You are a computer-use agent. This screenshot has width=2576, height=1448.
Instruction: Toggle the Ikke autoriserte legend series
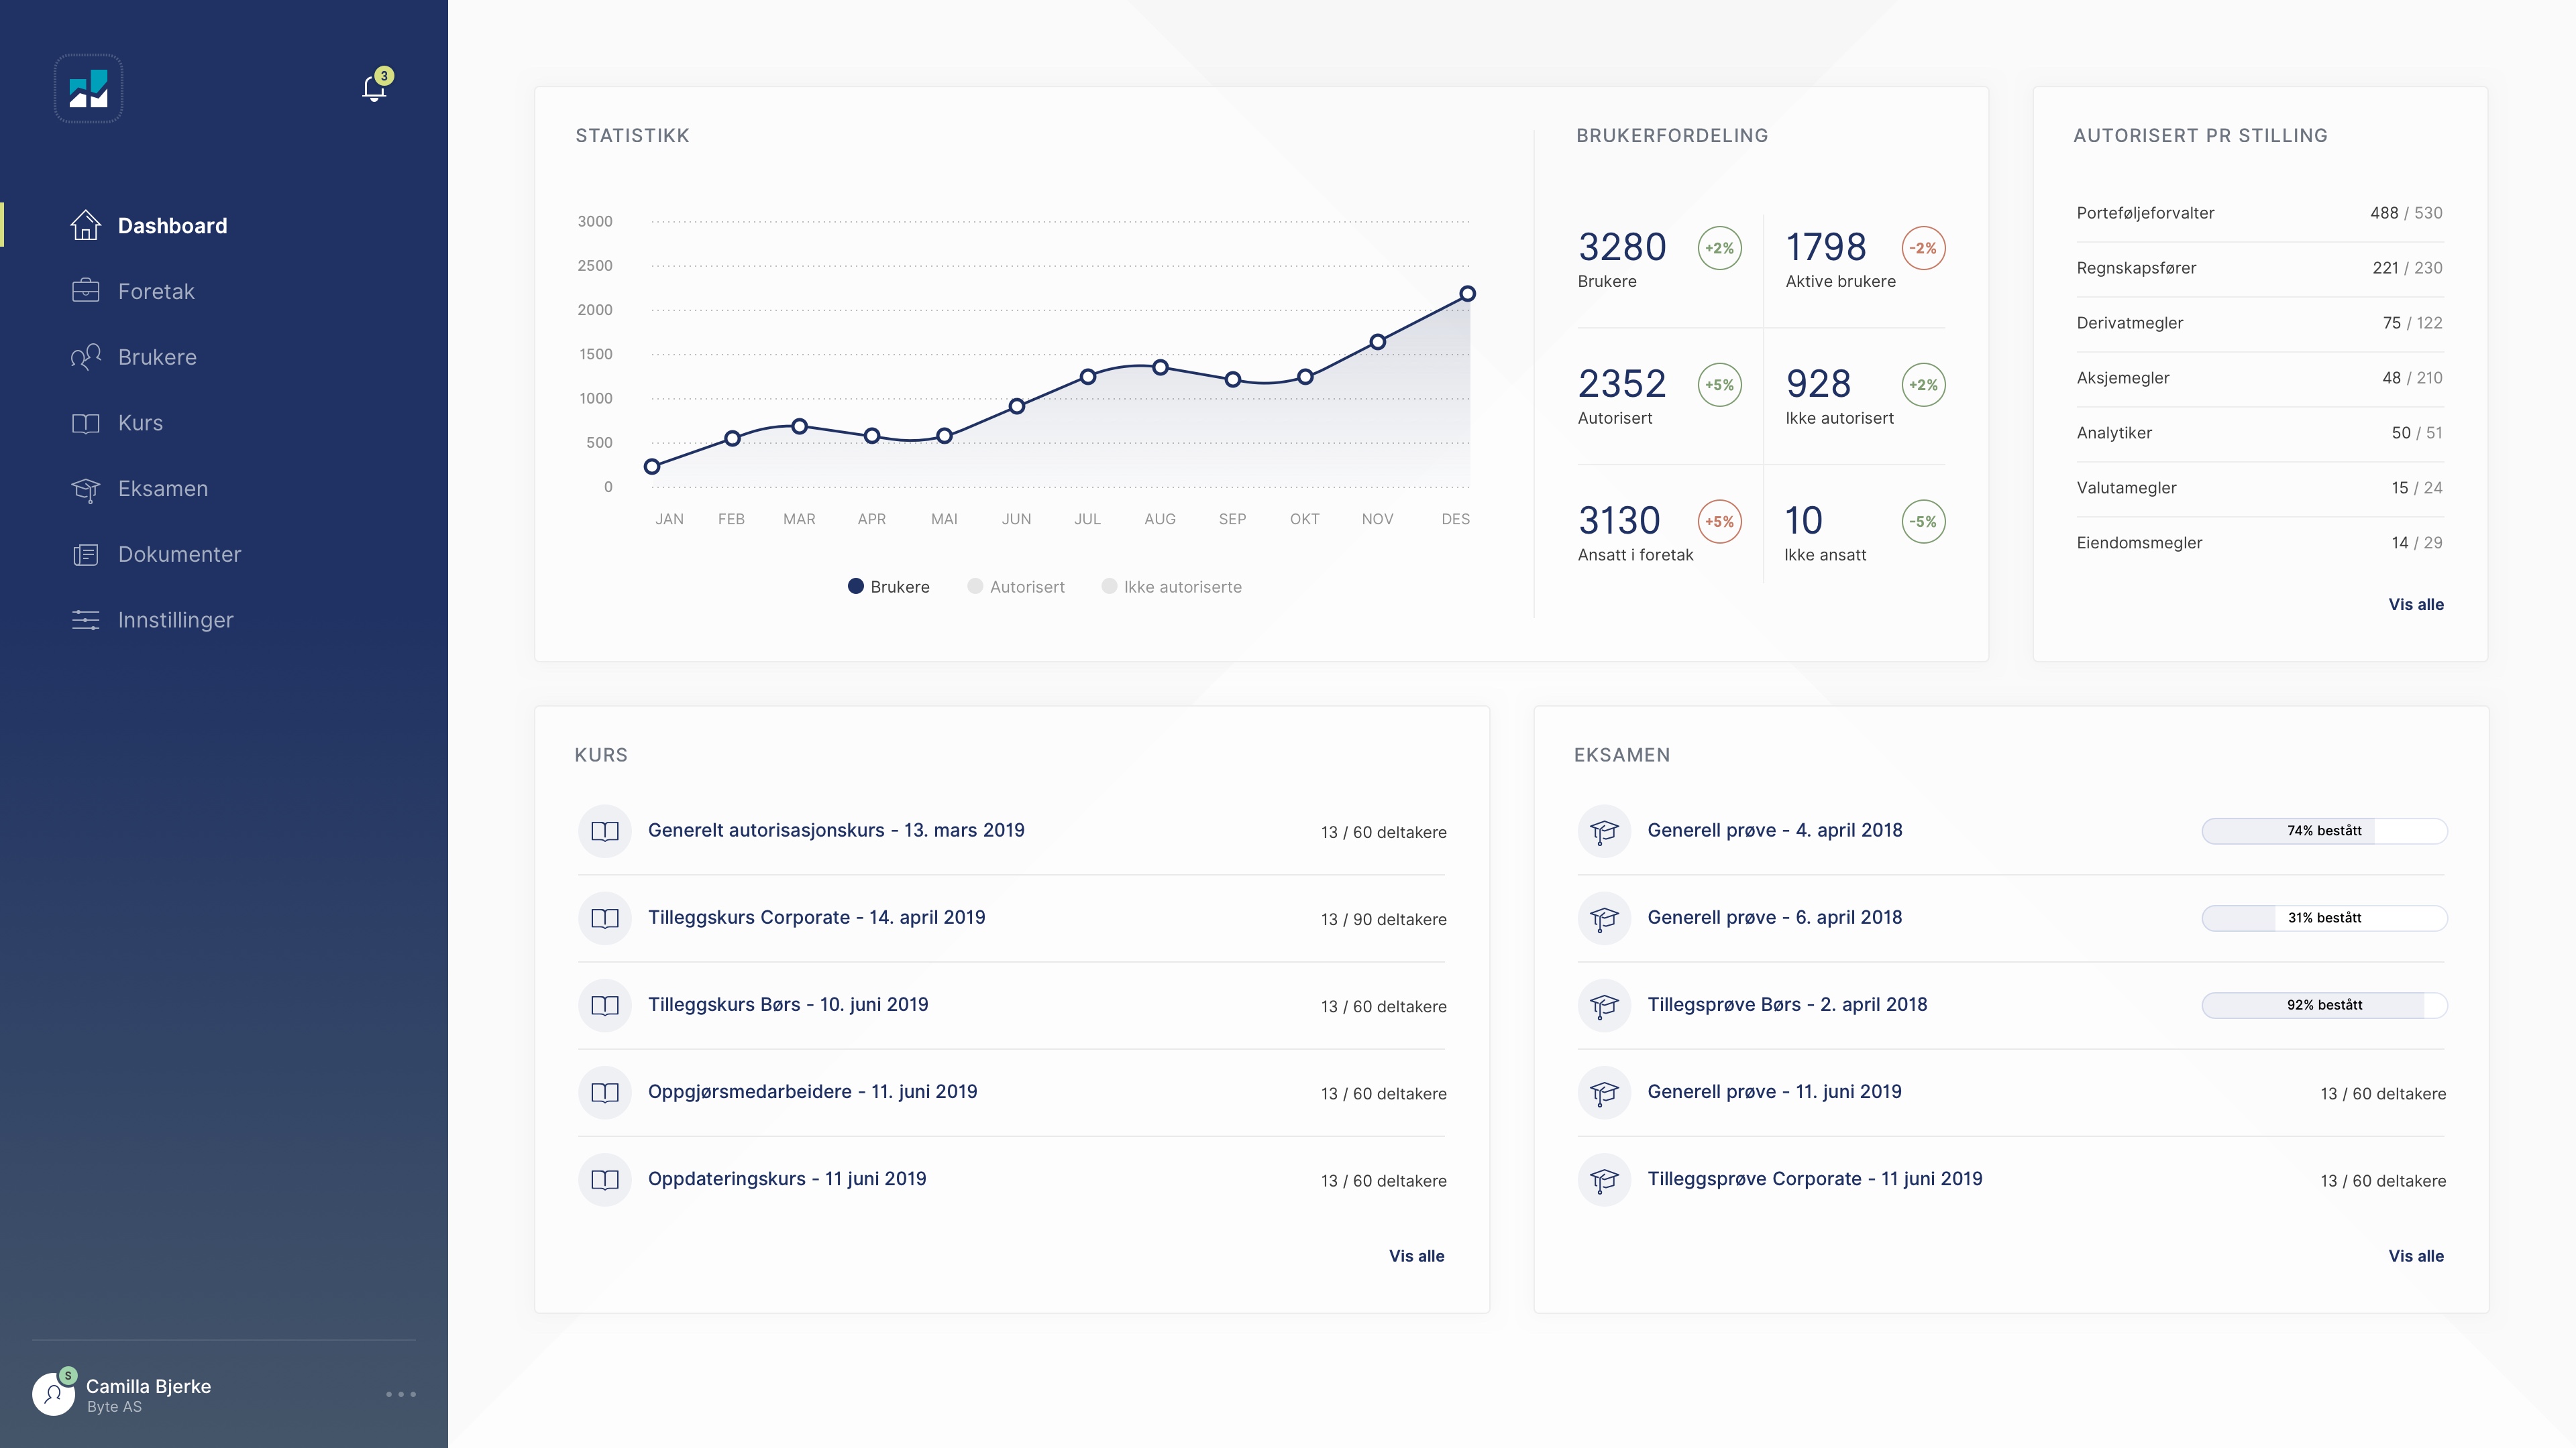[1171, 587]
